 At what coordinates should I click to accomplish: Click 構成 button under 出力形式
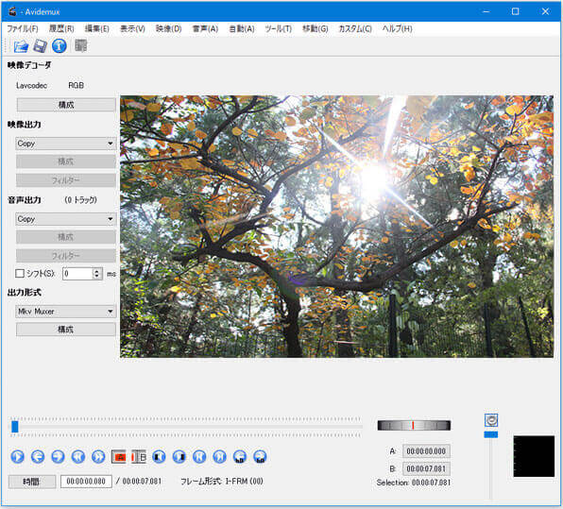(66, 330)
